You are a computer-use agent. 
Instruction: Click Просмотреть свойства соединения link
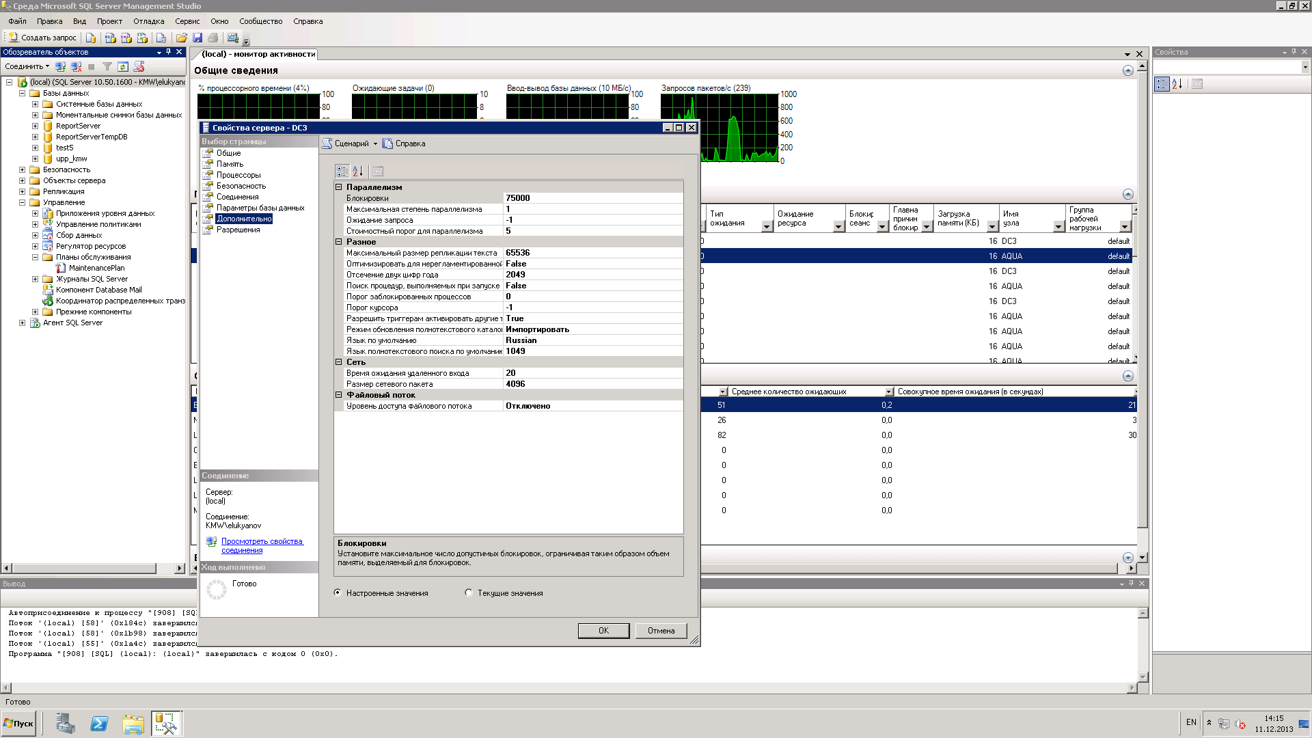click(262, 545)
